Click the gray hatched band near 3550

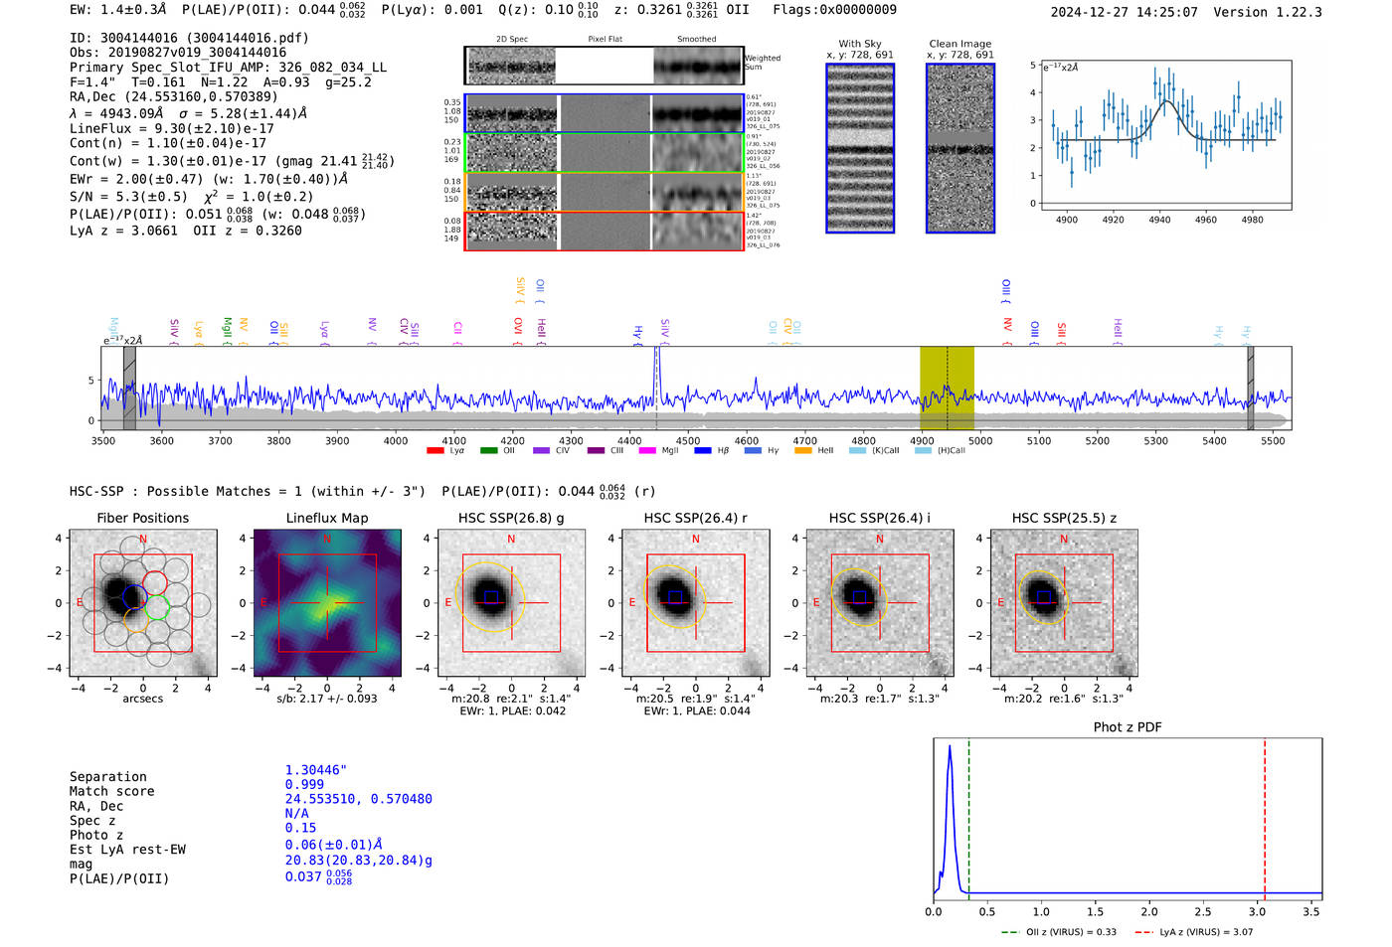point(129,389)
